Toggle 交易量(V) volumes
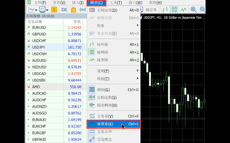 click(x=114, y=116)
